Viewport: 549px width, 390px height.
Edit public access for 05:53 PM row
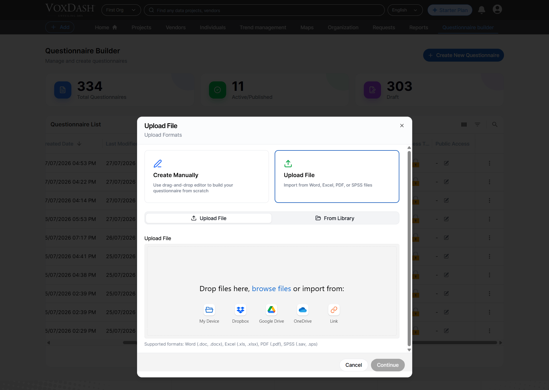[x=446, y=219]
